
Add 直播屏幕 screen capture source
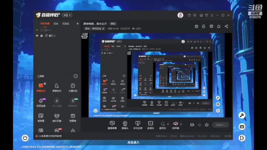[x=112, y=125]
